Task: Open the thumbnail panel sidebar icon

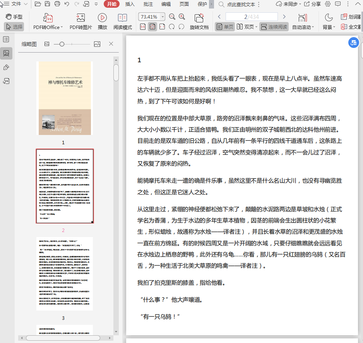Action: tap(6, 53)
